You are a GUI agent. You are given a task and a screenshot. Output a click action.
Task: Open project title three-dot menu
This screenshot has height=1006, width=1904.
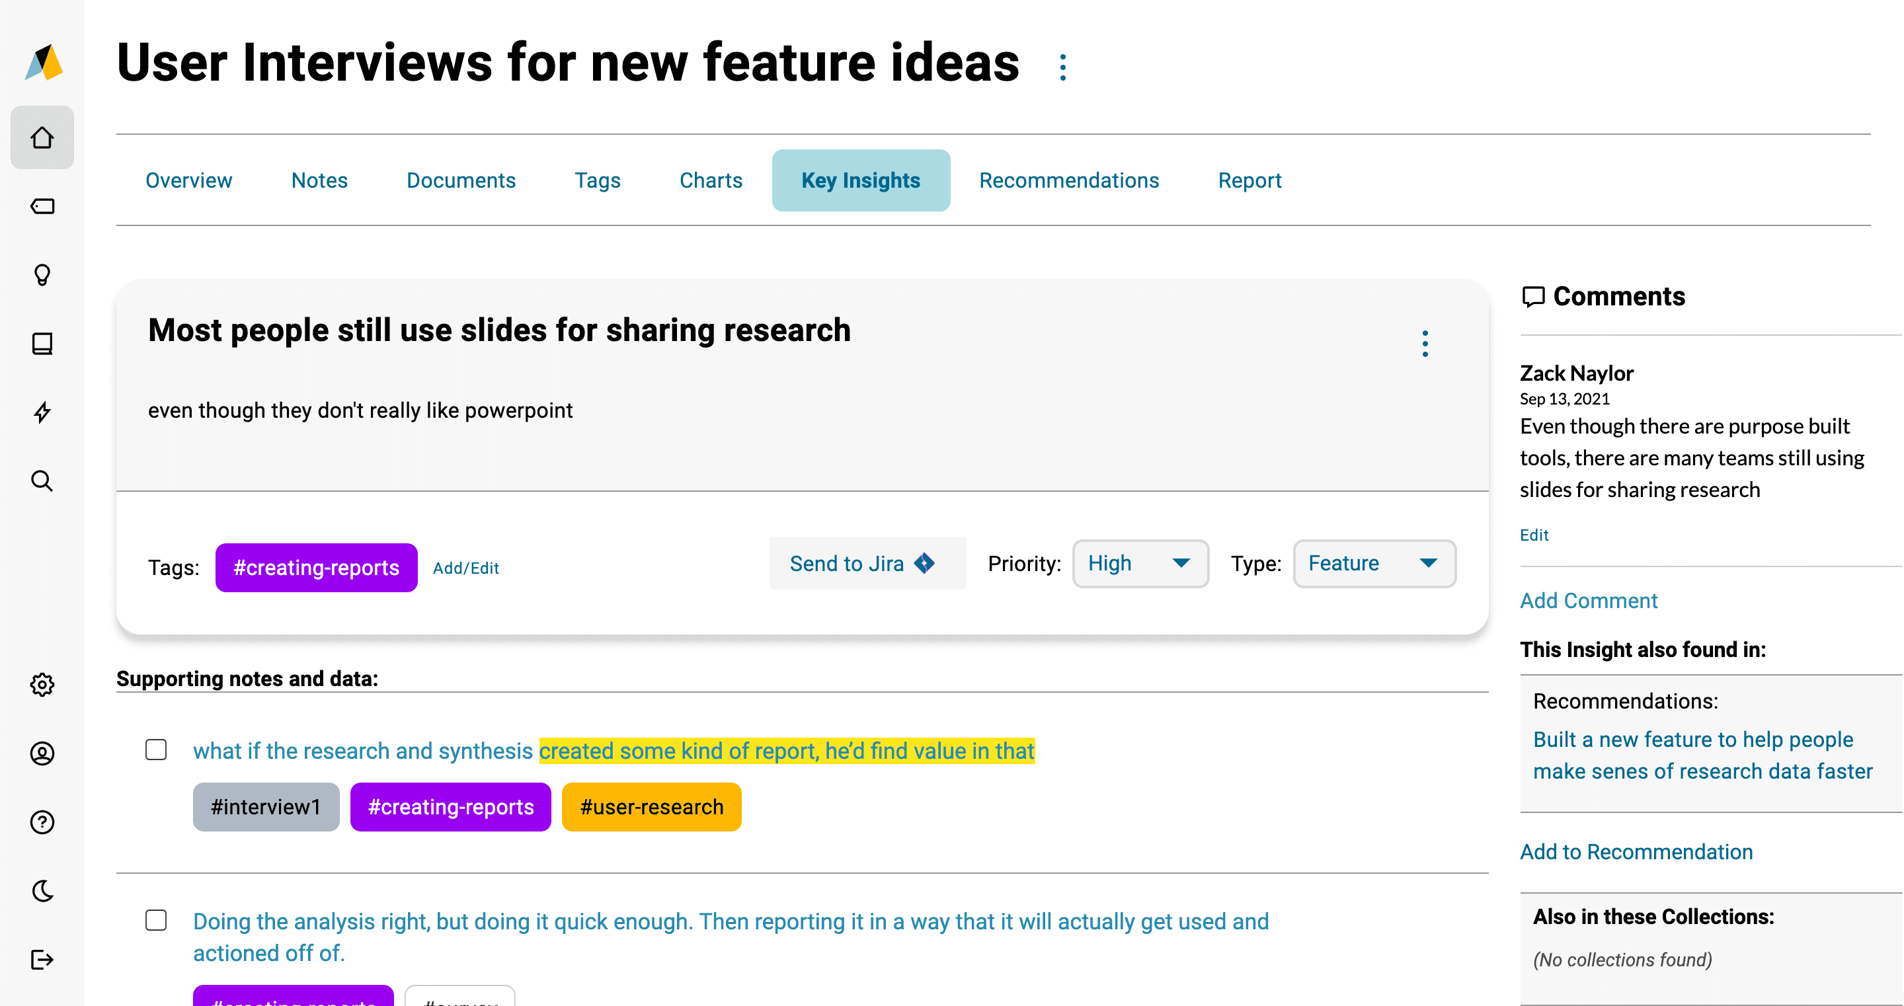(x=1062, y=67)
